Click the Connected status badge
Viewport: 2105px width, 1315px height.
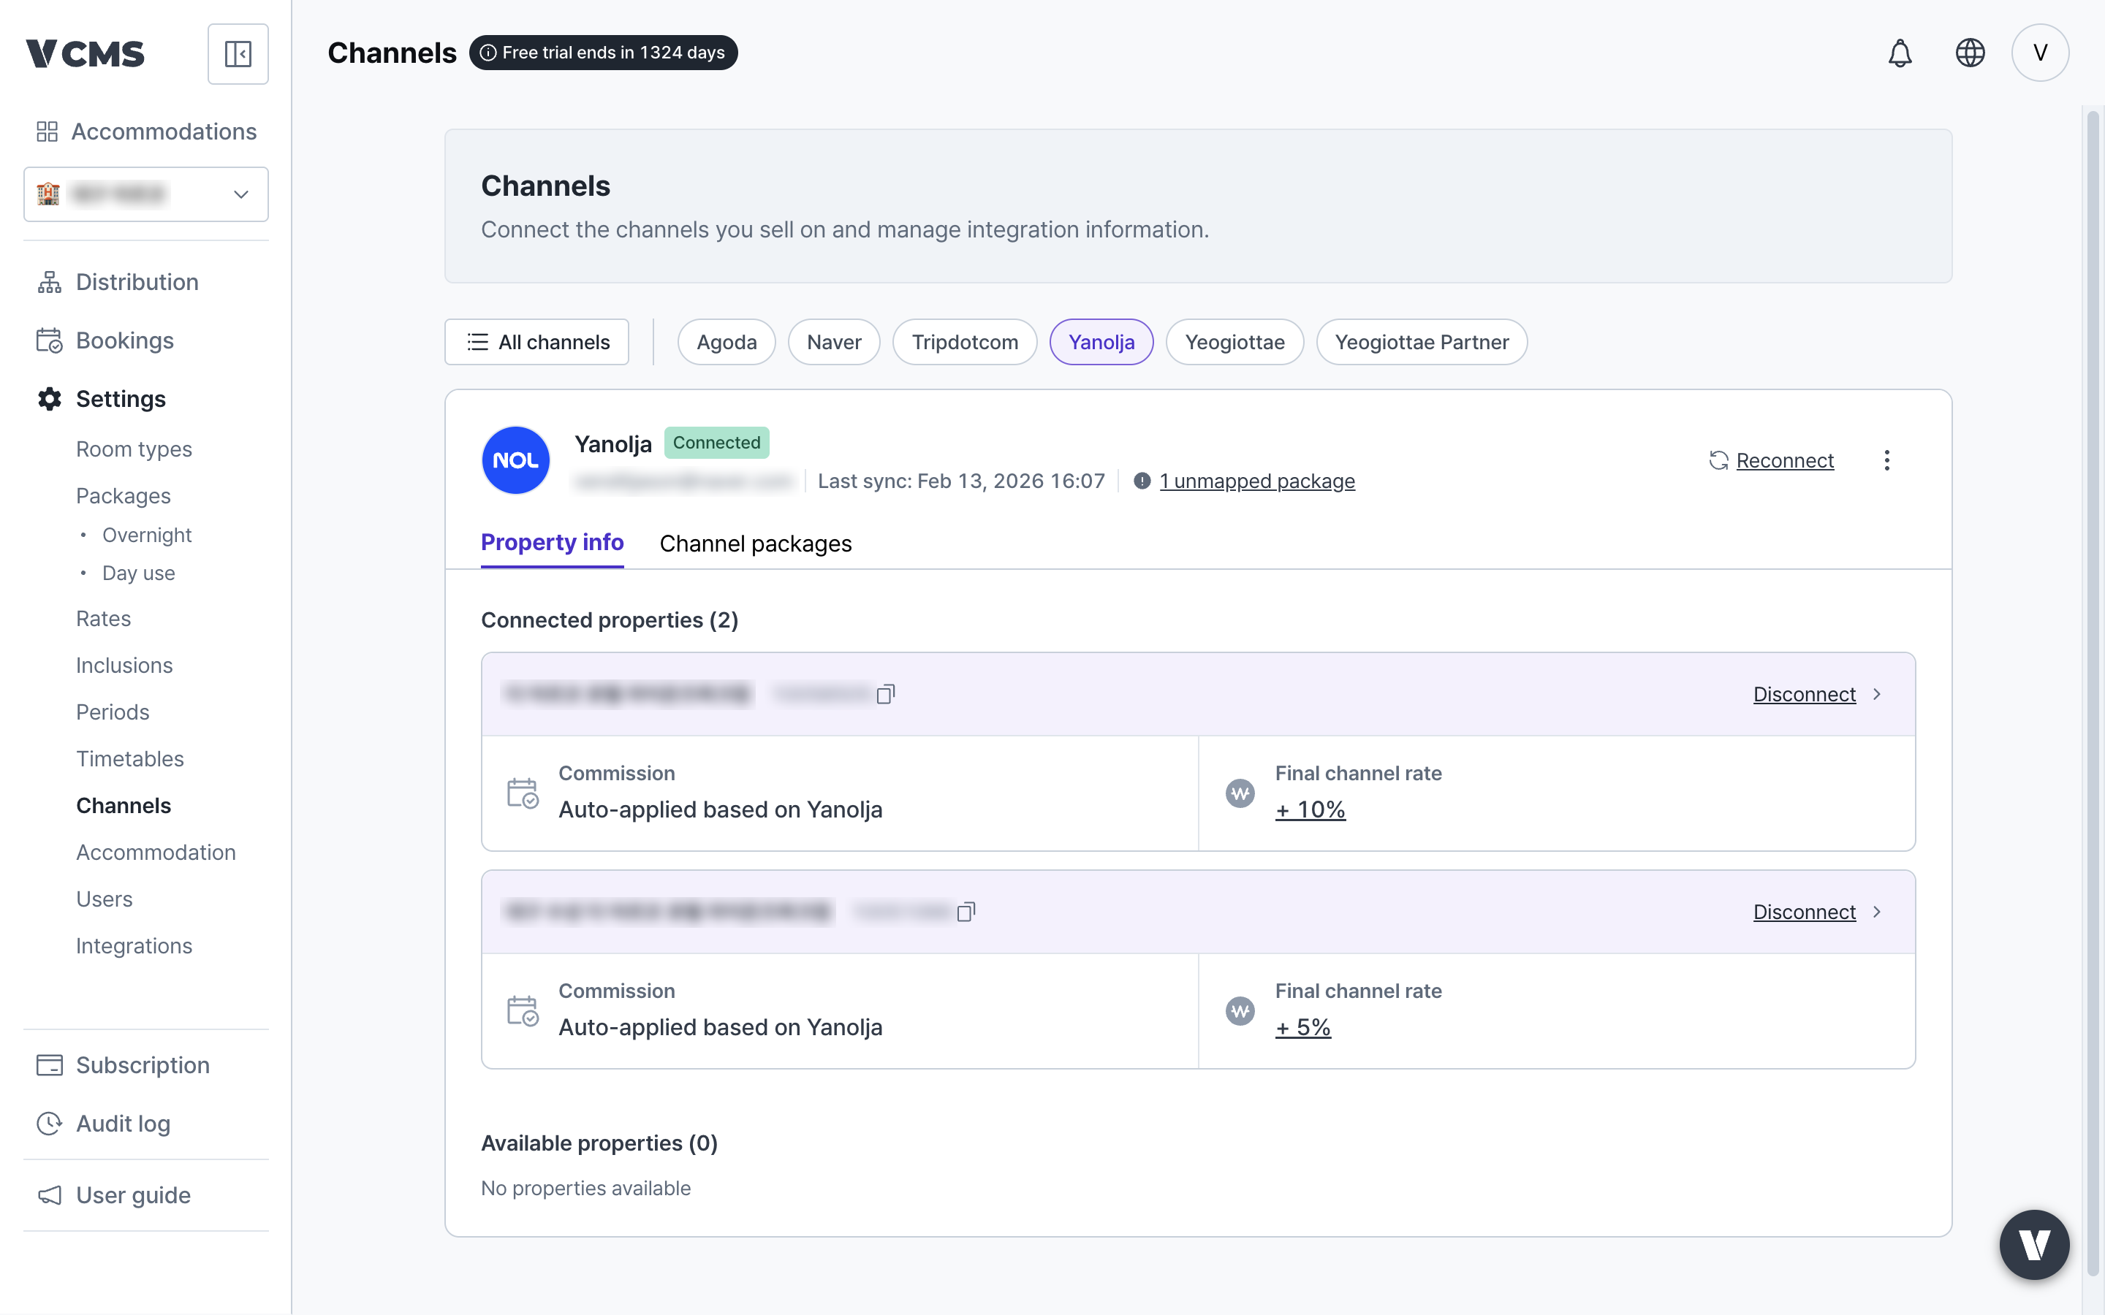point(717,443)
